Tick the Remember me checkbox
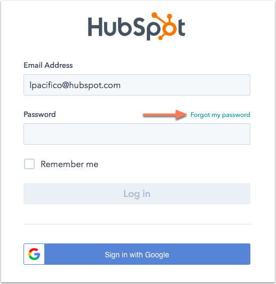Image resolution: width=276 pixels, height=284 pixels. pos(29,164)
